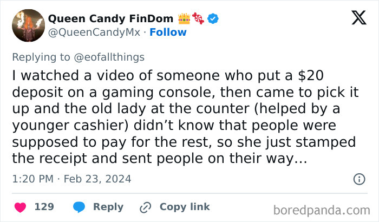Open Queen Candy FinDom's profile avatar
Viewport: 379px width, 222px height.
click(28, 25)
